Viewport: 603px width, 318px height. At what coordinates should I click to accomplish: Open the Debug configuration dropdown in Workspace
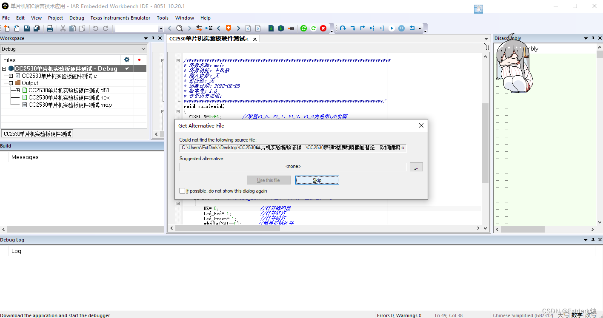144,48
